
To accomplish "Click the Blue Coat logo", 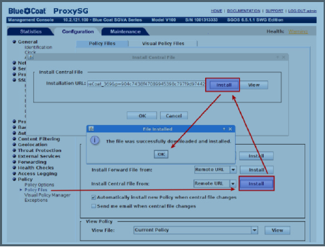I will coord(27,11).
